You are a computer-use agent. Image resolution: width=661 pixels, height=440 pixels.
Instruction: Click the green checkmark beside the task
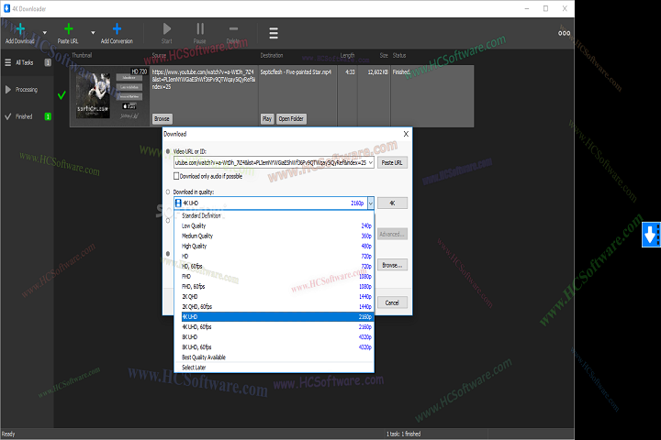pyautogui.click(x=62, y=95)
